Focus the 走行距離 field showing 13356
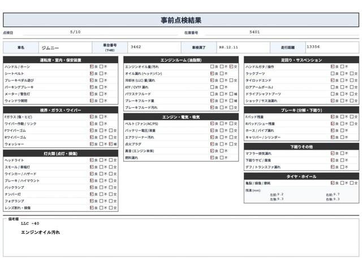Image resolution: width=362 pixels, height=271 pixels. click(332, 47)
